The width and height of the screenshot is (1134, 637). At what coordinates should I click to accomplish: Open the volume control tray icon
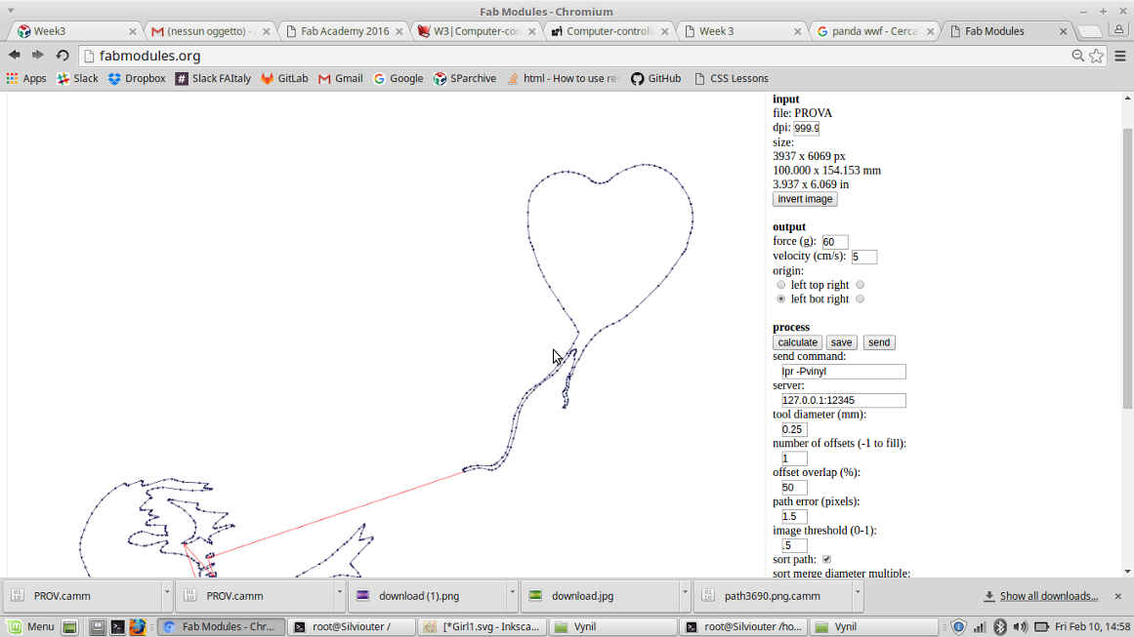(x=1020, y=627)
